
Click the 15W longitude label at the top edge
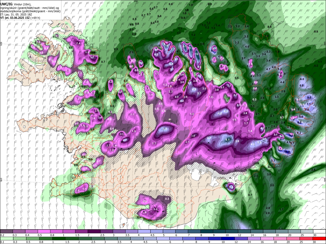(270, 1)
